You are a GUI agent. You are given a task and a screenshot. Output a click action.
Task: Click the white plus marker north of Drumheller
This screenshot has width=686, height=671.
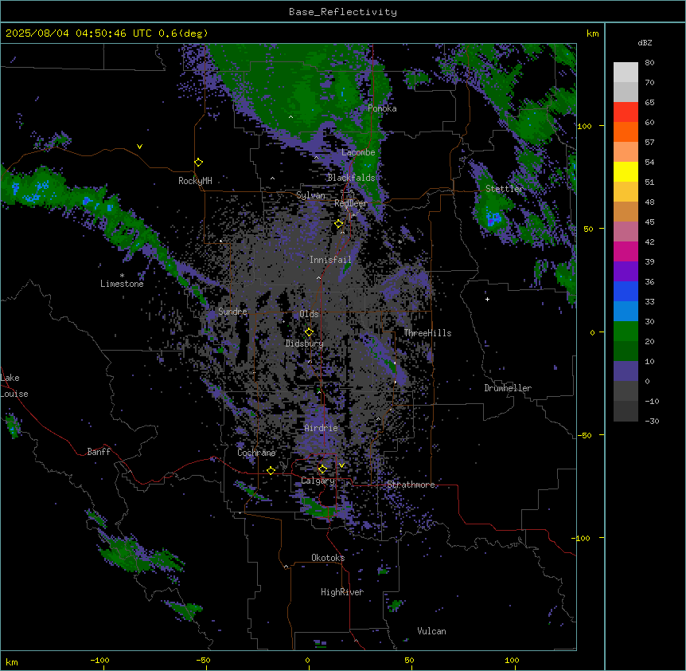click(487, 299)
